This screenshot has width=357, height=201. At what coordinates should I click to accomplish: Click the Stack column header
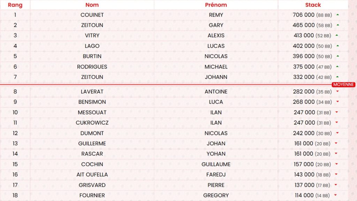pyautogui.click(x=313, y=5)
